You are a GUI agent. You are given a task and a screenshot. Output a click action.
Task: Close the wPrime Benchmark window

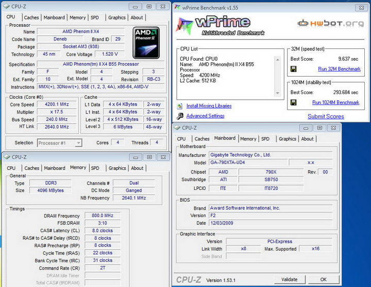[x=362, y=8]
